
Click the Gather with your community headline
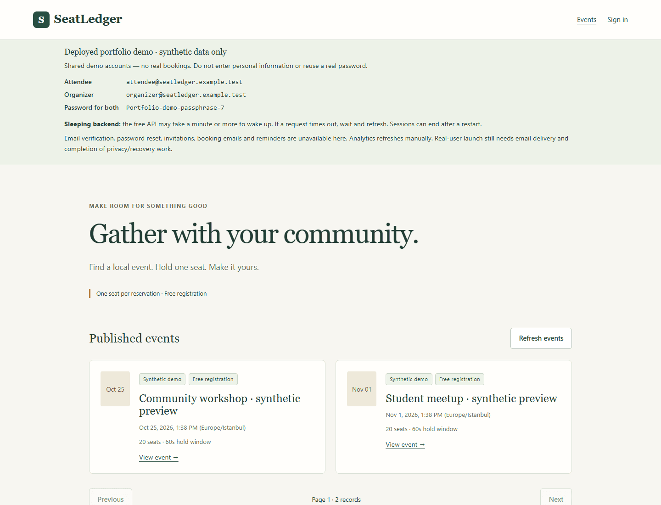pos(253,234)
